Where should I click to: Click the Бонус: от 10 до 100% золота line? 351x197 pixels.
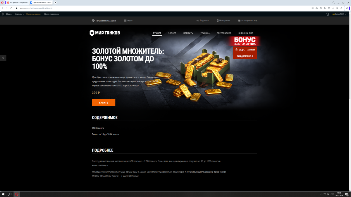[x=106, y=134]
